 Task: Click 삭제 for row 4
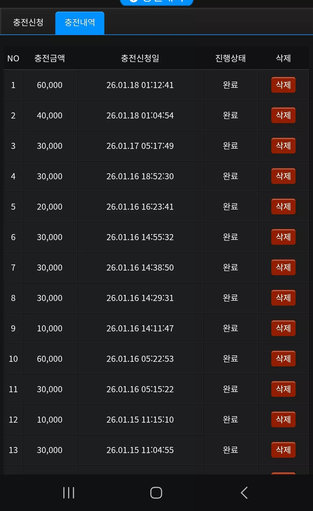tap(283, 176)
